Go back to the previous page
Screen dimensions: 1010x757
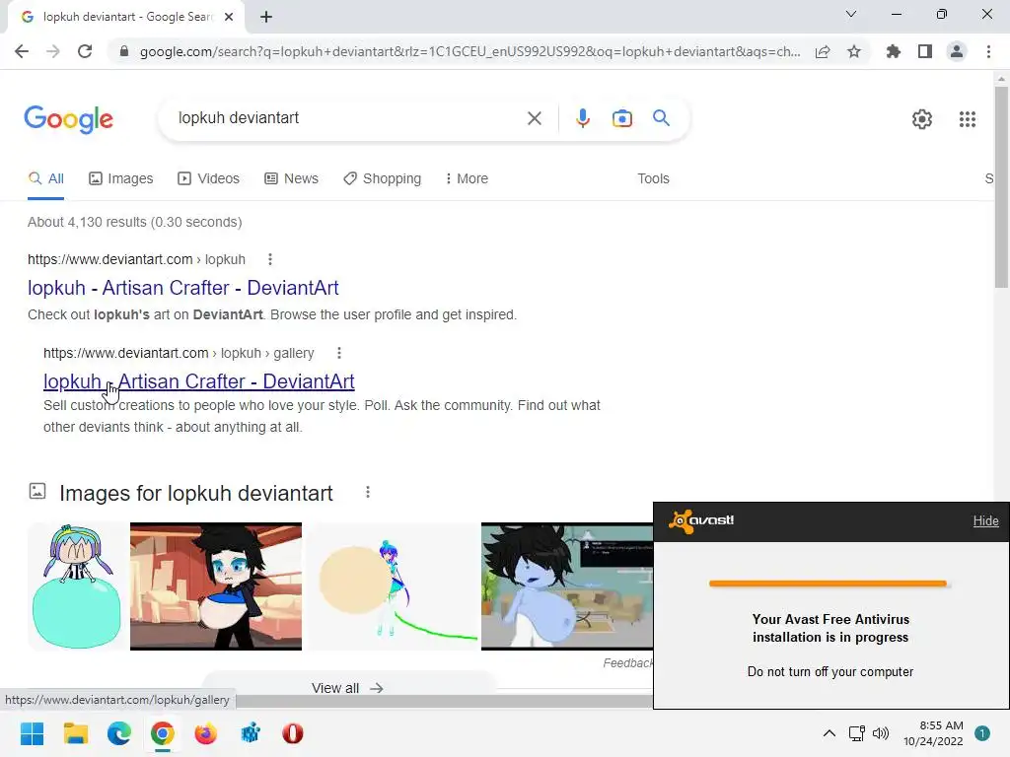pyautogui.click(x=22, y=51)
